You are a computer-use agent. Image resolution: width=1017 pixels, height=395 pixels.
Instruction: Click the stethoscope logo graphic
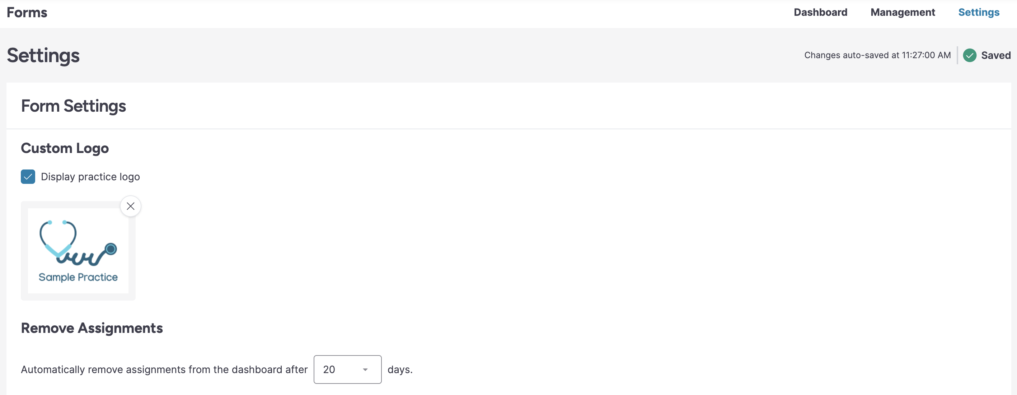pyautogui.click(x=78, y=243)
